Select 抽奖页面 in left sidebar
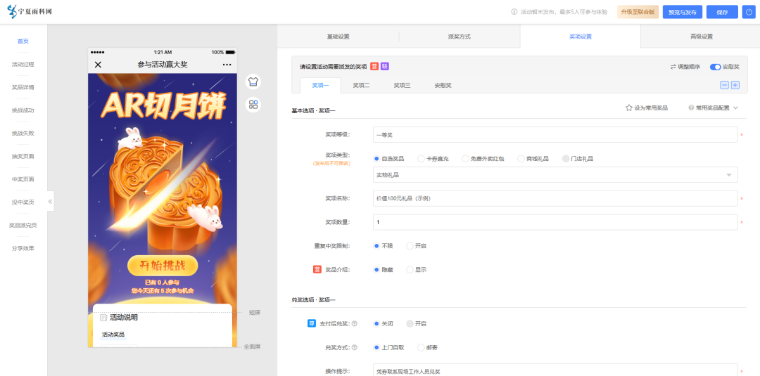Image resolution: width=760 pixels, height=376 pixels. (x=23, y=156)
